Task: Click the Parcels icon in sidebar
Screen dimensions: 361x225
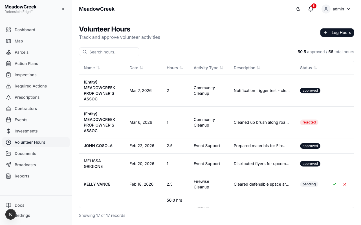Action: (x=8, y=52)
